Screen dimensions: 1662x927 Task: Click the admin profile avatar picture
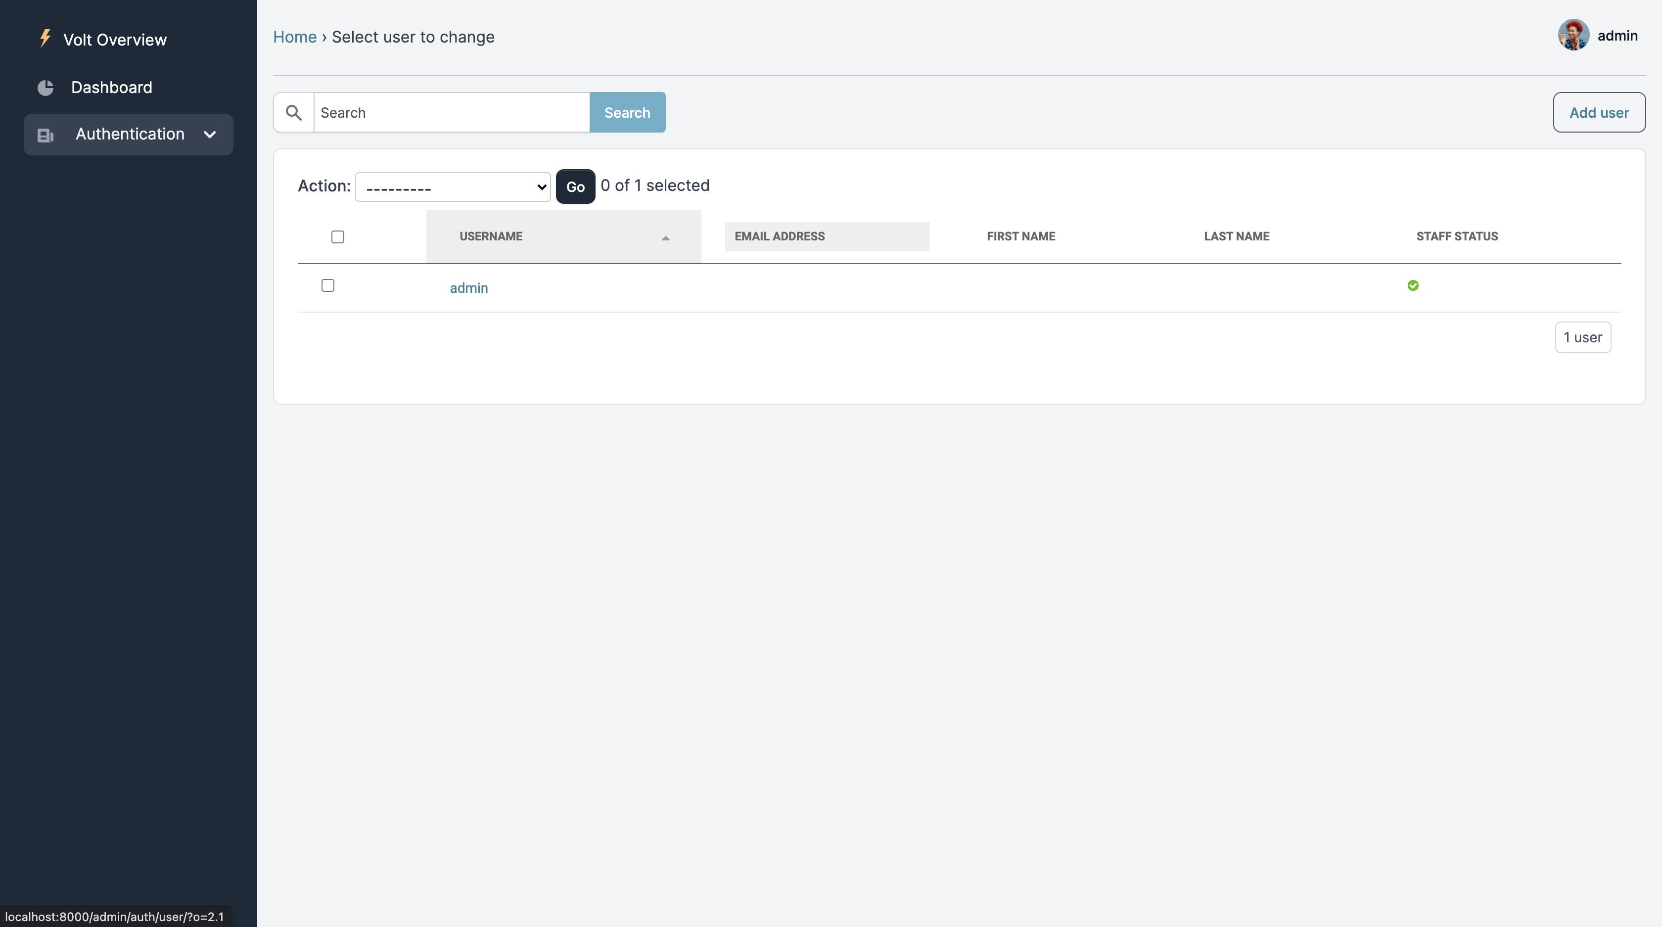tap(1573, 35)
